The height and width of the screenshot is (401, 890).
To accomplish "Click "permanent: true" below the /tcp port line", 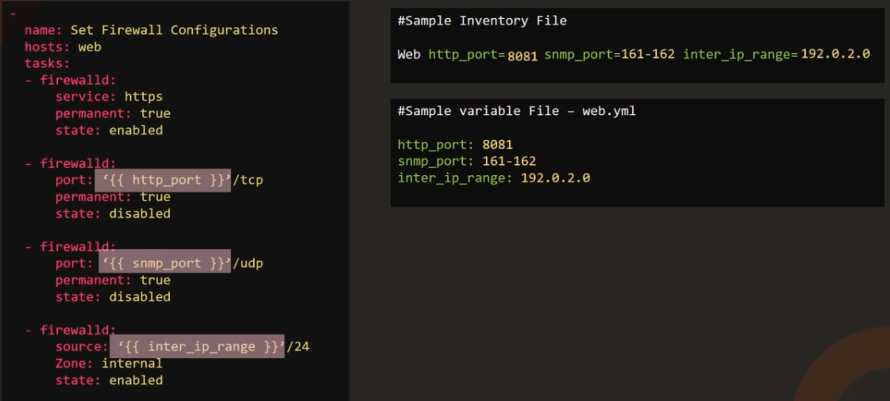I will (x=113, y=197).
